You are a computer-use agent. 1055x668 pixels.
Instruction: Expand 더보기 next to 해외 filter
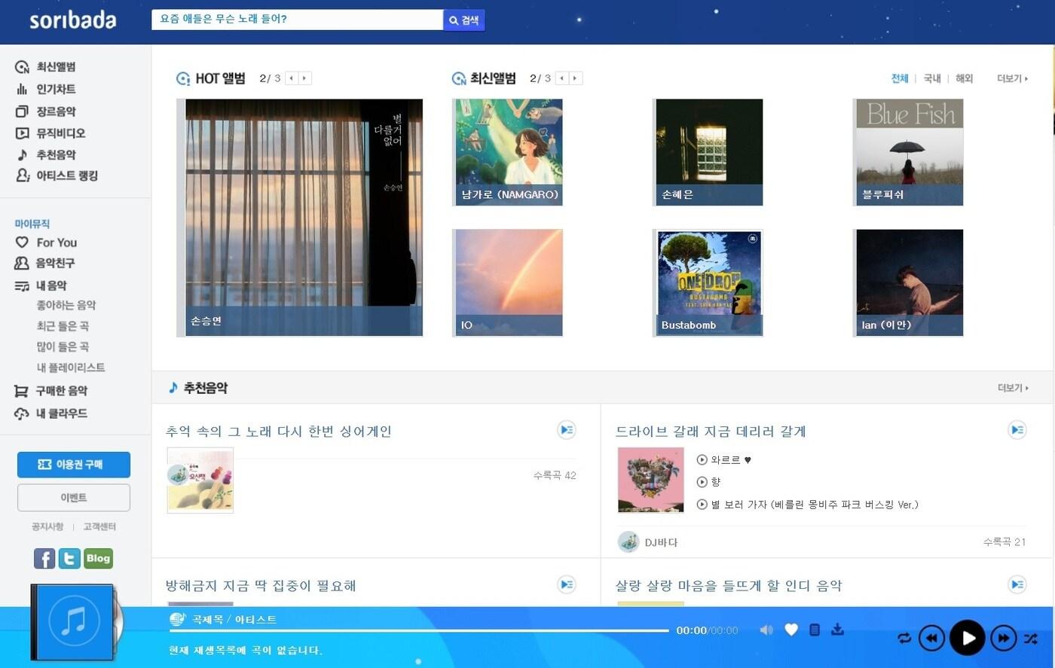[x=1009, y=78]
